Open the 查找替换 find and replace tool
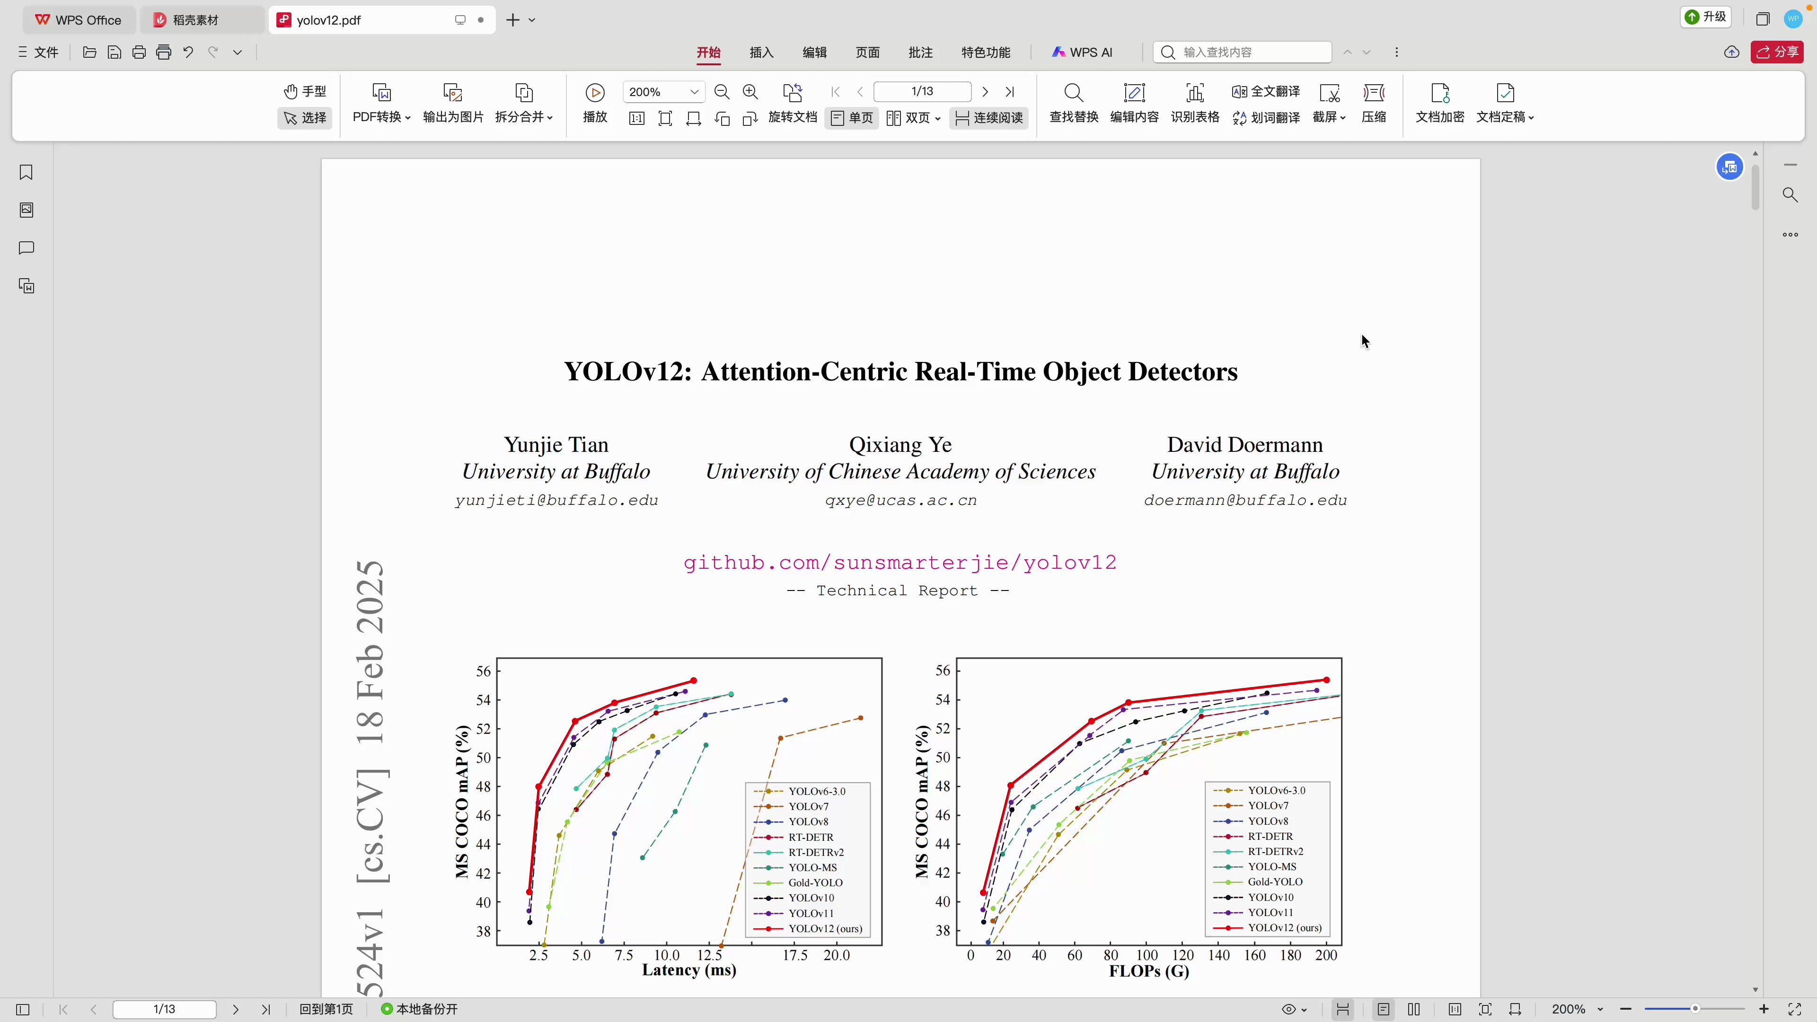 [x=1074, y=103]
